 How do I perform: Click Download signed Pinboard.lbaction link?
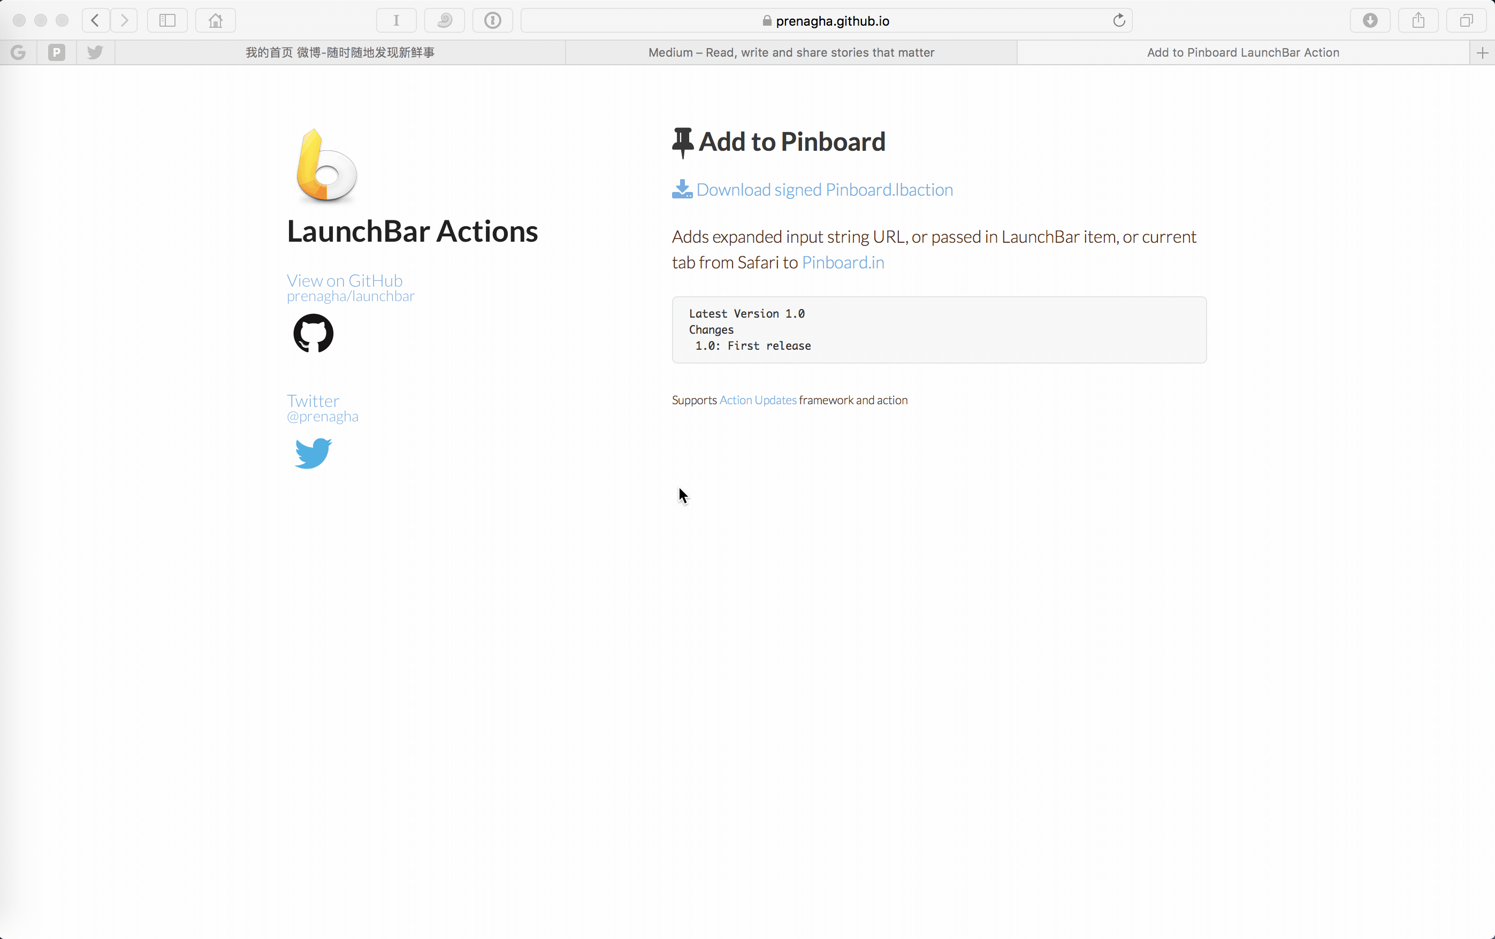[x=824, y=189]
